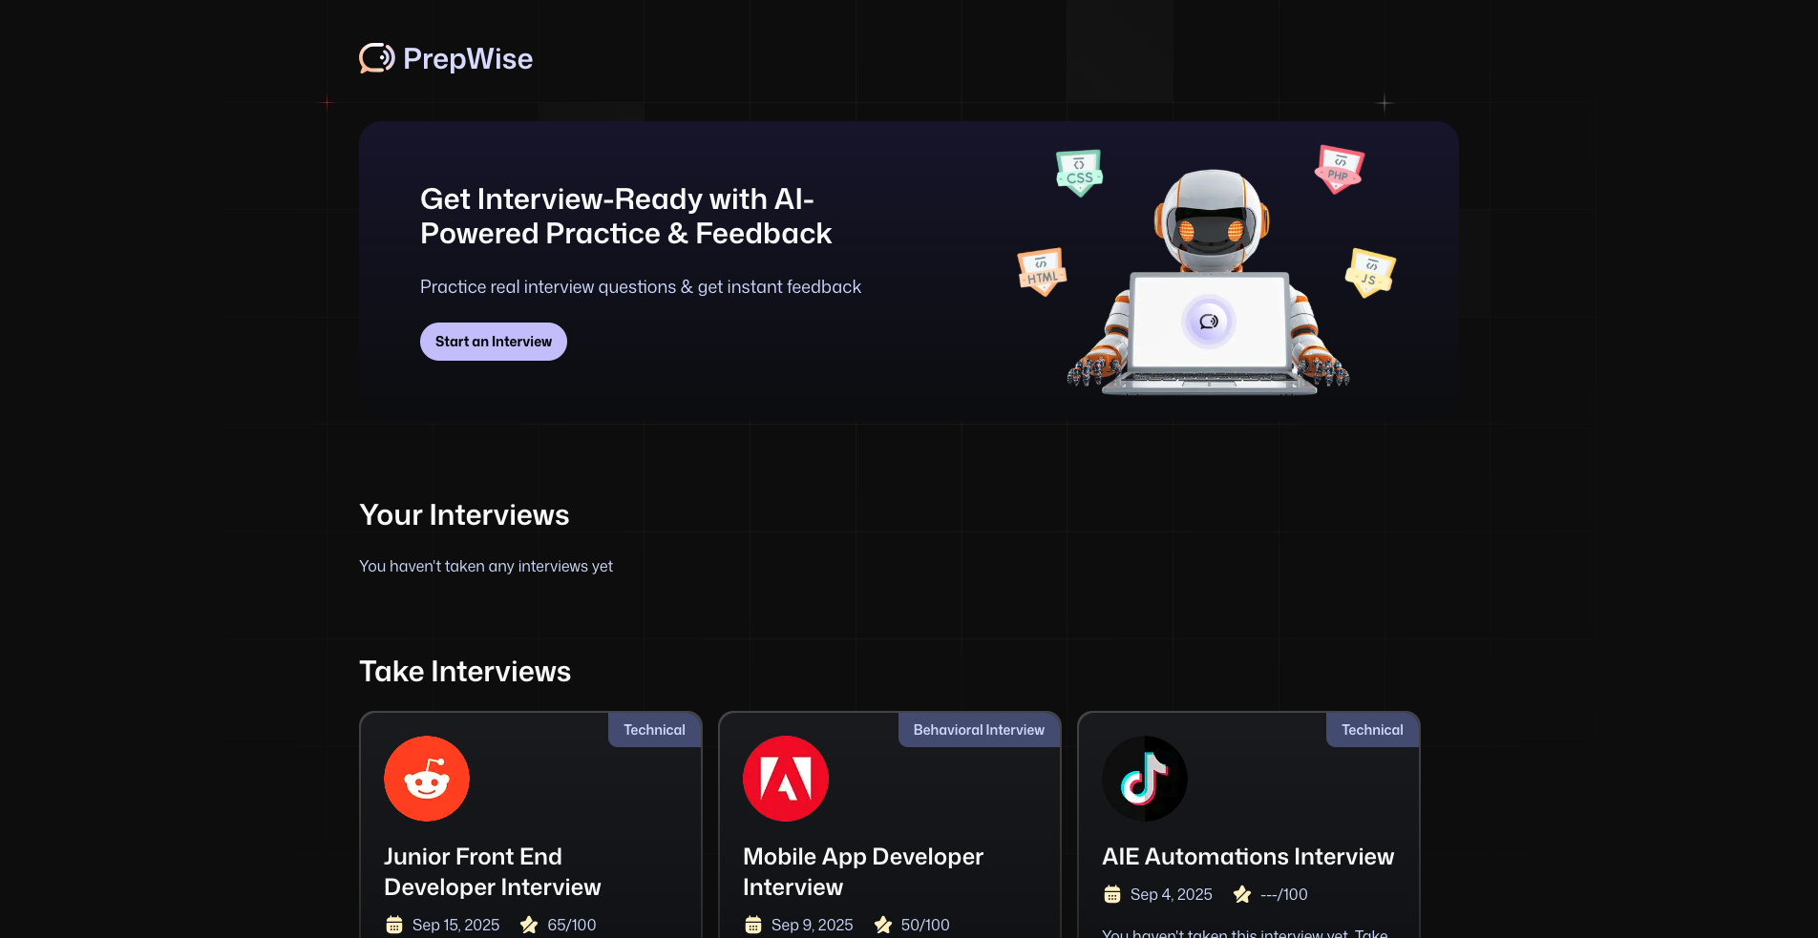Click the CSS badge icon near robot

(1080, 173)
